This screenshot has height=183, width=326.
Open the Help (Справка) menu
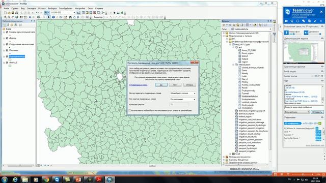coord(99,9)
